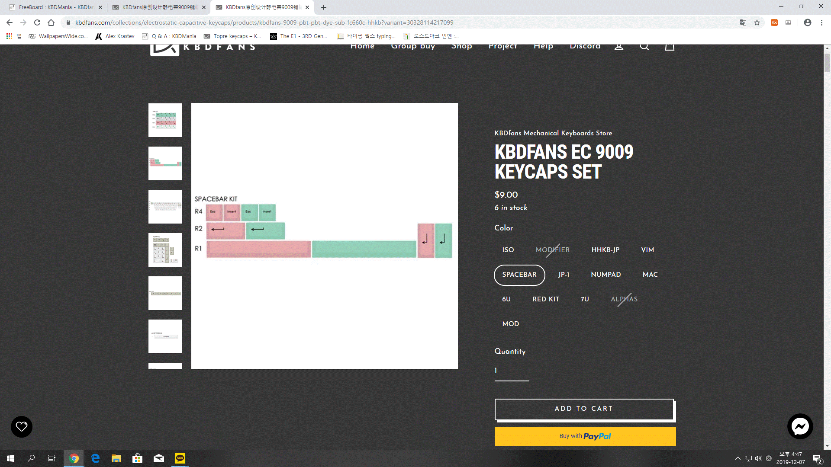831x467 pixels.
Task: Open the account login icon
Action: (x=619, y=47)
